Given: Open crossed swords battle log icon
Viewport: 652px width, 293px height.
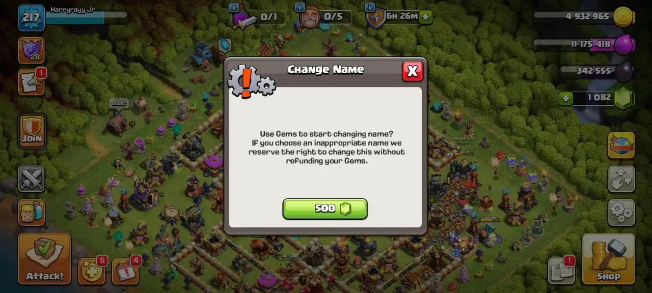Looking at the screenshot, I should coord(32,179).
